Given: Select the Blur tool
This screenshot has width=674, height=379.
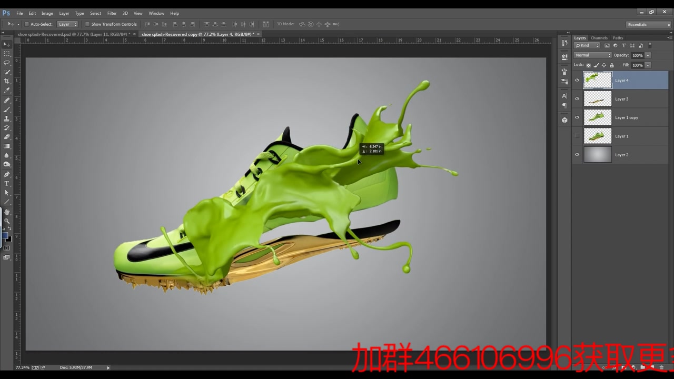Looking at the screenshot, I should click(x=7, y=155).
